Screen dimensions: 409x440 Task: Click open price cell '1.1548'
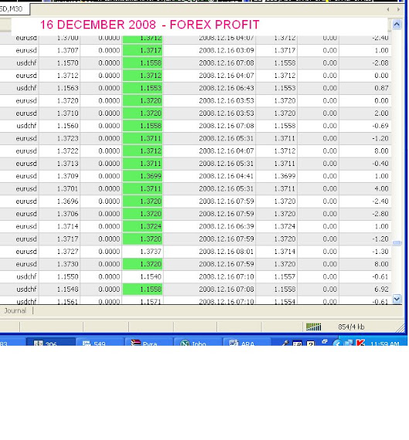pos(67,289)
